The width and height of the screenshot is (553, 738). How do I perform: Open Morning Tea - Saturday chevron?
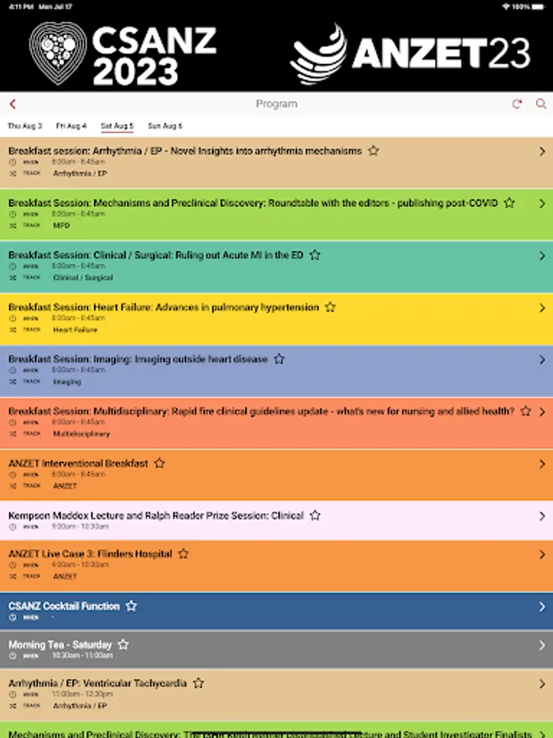(x=542, y=645)
